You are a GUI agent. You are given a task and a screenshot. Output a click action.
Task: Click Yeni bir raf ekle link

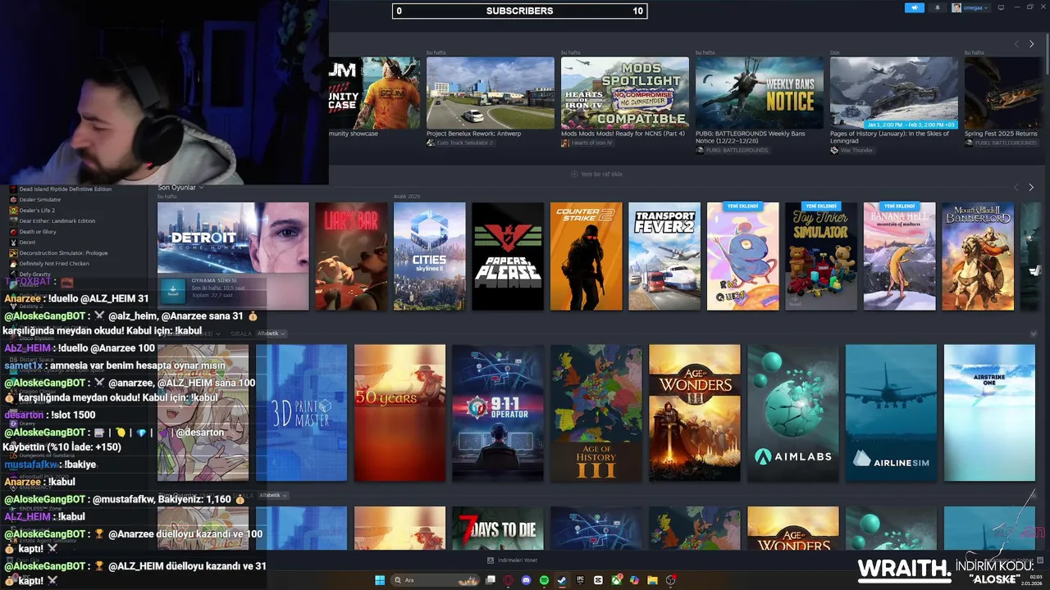[x=596, y=175]
